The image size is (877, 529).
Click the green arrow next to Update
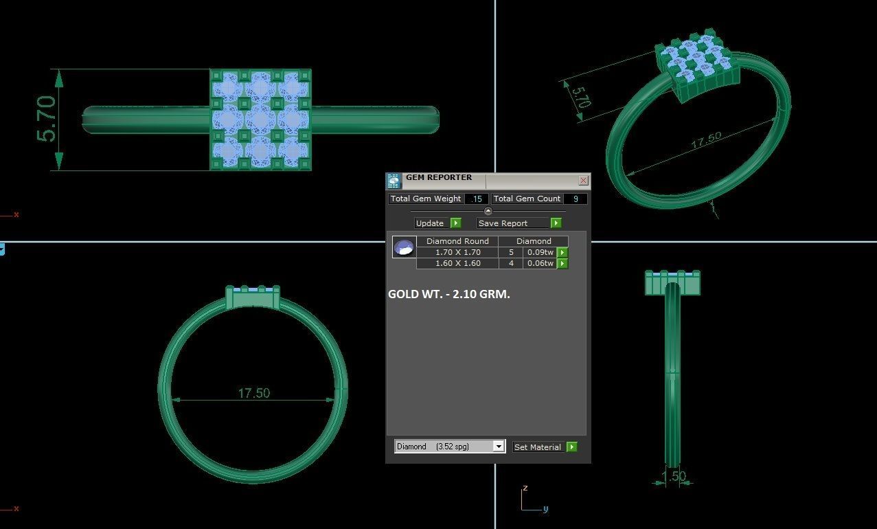pyautogui.click(x=455, y=223)
